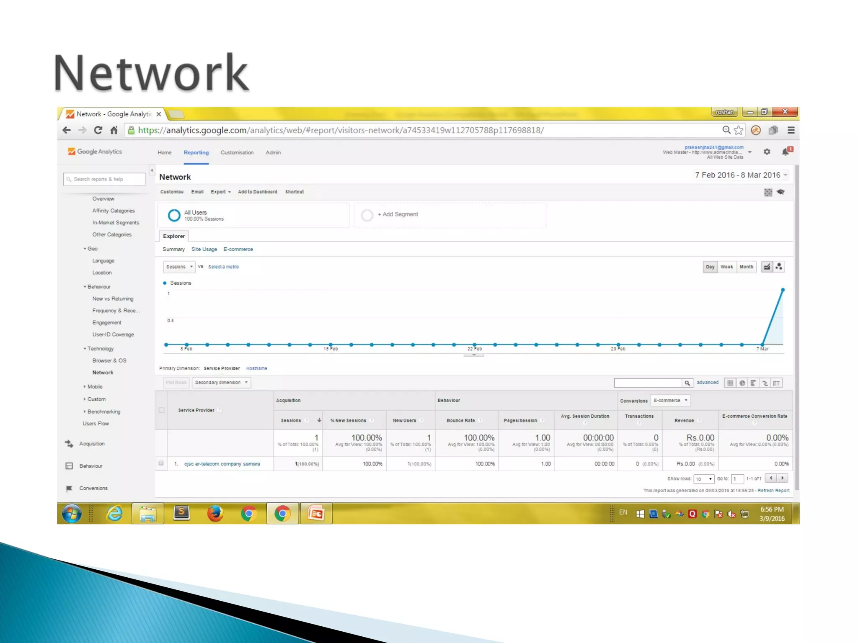The height and width of the screenshot is (643, 858).
Task: Toggle the select-all checkbox in table header
Action: point(161,410)
